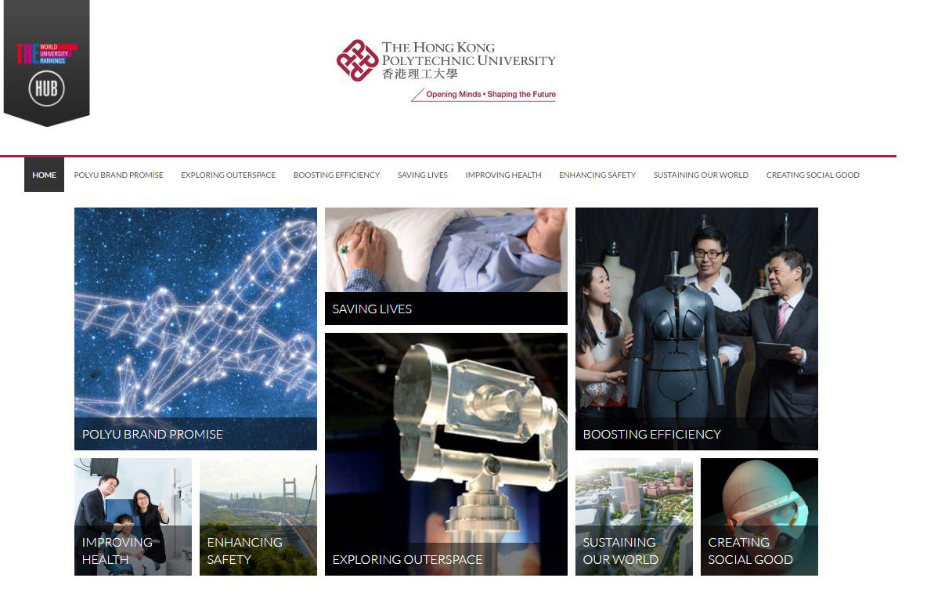Click the Saving Lives patient image tile
927x596 pixels.
coord(446,266)
